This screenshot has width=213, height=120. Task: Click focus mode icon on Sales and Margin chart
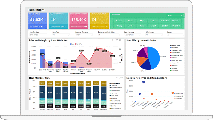point(120,40)
